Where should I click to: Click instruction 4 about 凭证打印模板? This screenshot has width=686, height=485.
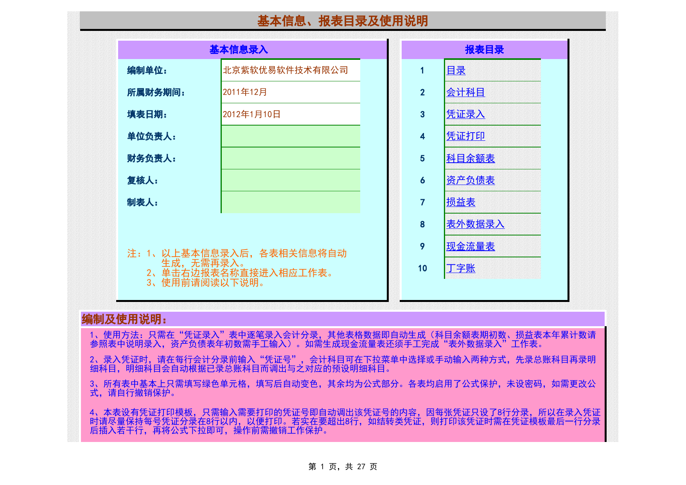click(345, 421)
